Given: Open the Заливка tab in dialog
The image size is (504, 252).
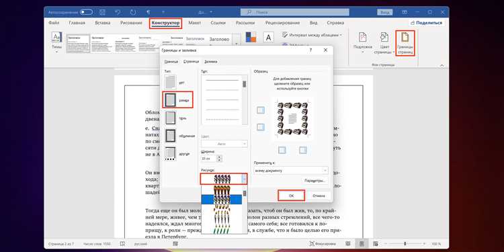Looking at the screenshot, I should tap(211, 61).
